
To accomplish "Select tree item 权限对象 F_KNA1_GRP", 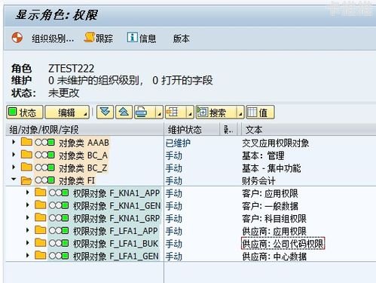I will point(116,218).
